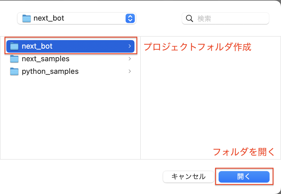The height and width of the screenshot is (194, 281).
Task: Expand next_samples folder chevron
Action: click(x=130, y=59)
